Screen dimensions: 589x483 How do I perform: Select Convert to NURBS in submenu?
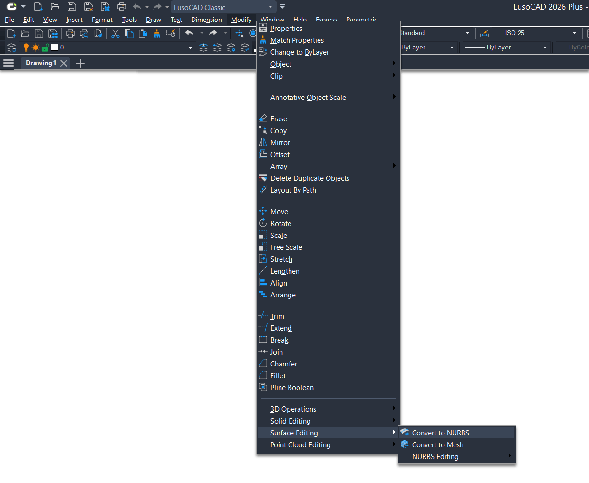pyautogui.click(x=457, y=433)
